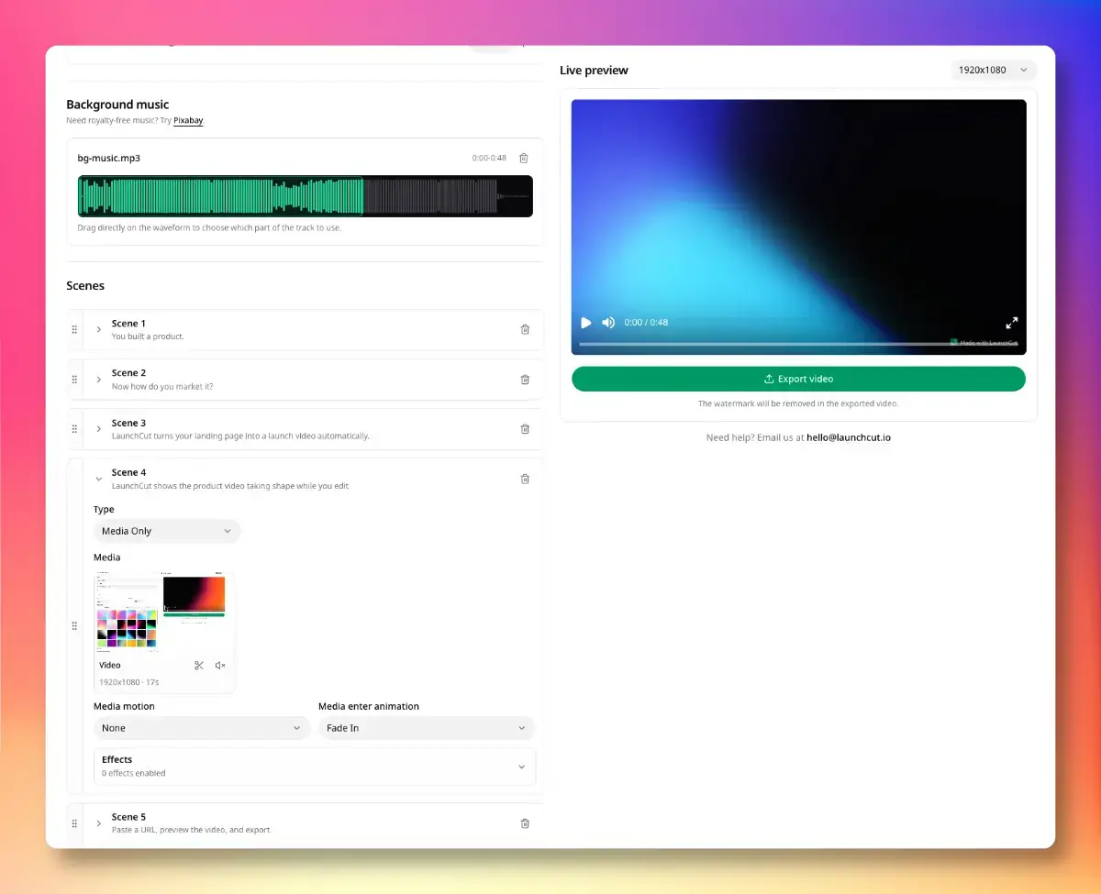Delete Scene 2 with trash icon
The width and height of the screenshot is (1101, 894).
click(525, 379)
